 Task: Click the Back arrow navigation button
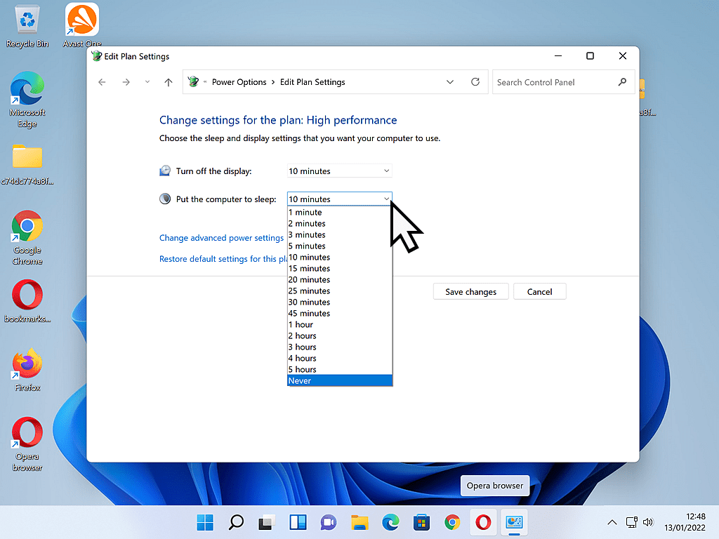[x=103, y=82]
